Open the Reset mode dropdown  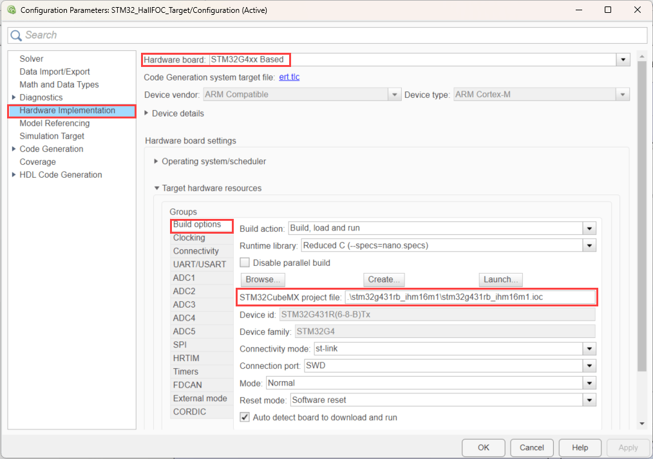[589, 400]
